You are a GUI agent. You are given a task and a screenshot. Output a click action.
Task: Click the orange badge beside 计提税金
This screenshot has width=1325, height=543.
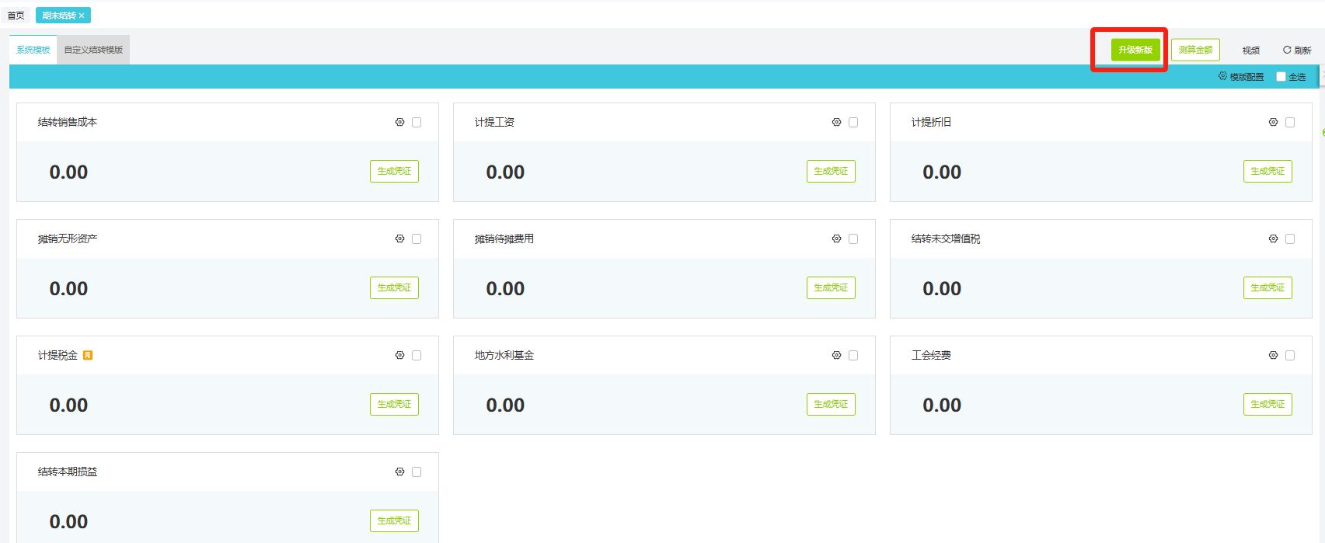coord(88,355)
